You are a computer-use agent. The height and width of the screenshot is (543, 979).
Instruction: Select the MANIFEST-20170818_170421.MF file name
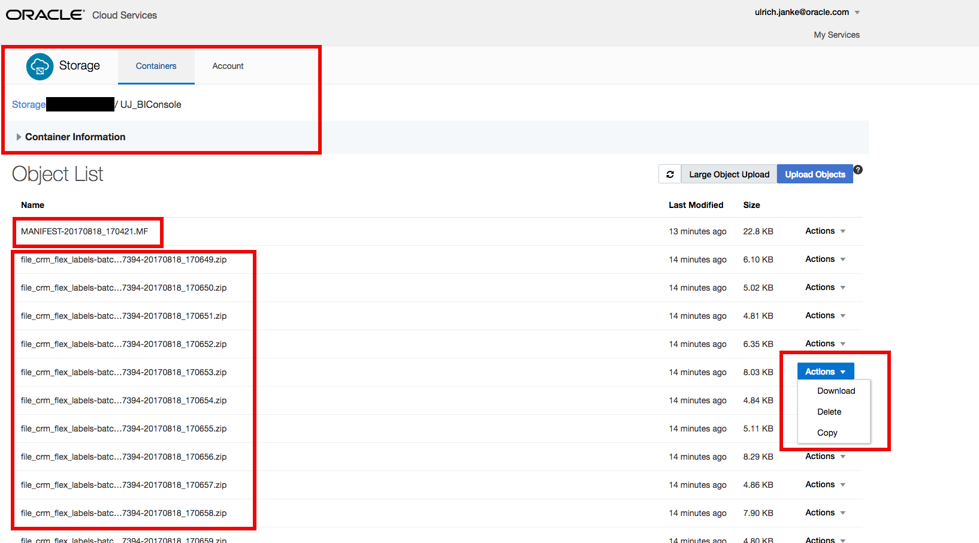[84, 231]
